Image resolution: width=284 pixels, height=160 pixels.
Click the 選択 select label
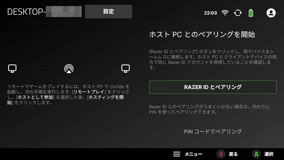[269, 154]
